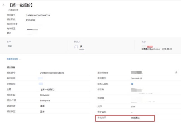
Task: Toggle the 提交审批 checkmark
Action: [132, 112]
